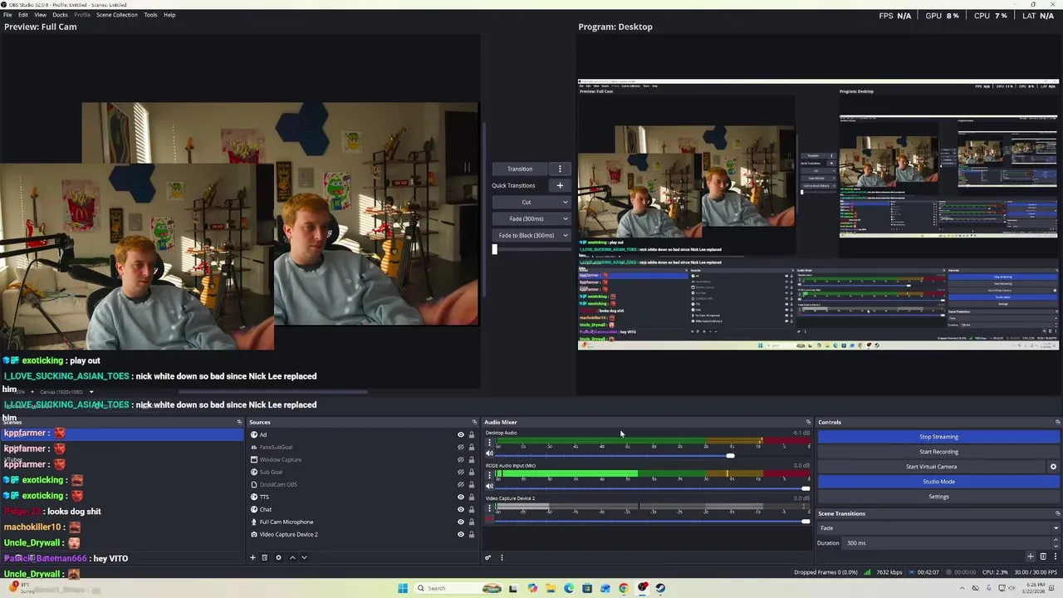Show the FakeSubGoal source
The height and width of the screenshot is (598, 1063).
pyautogui.click(x=461, y=447)
